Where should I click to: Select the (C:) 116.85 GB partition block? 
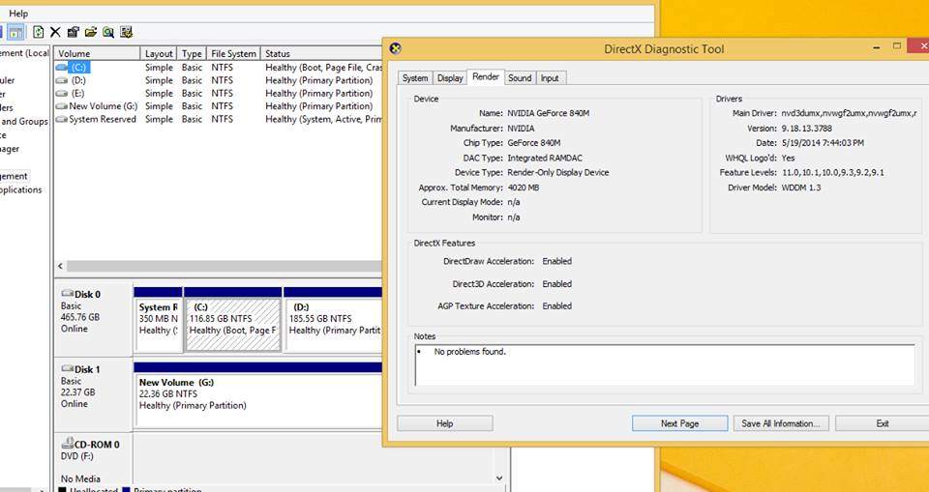[233, 320]
